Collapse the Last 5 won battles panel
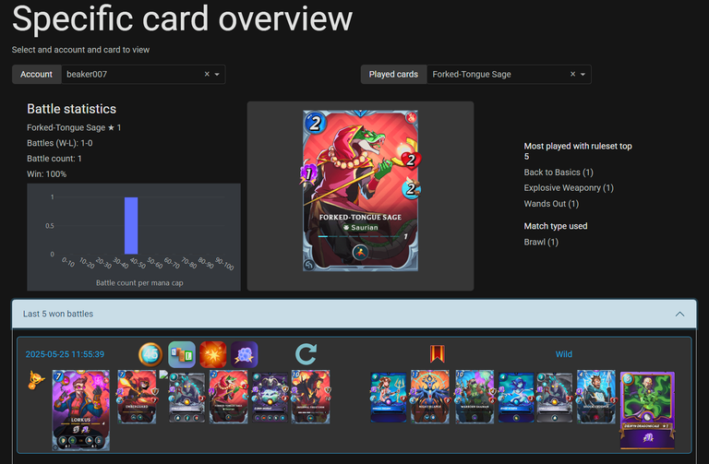The width and height of the screenshot is (709, 464). pos(679,314)
